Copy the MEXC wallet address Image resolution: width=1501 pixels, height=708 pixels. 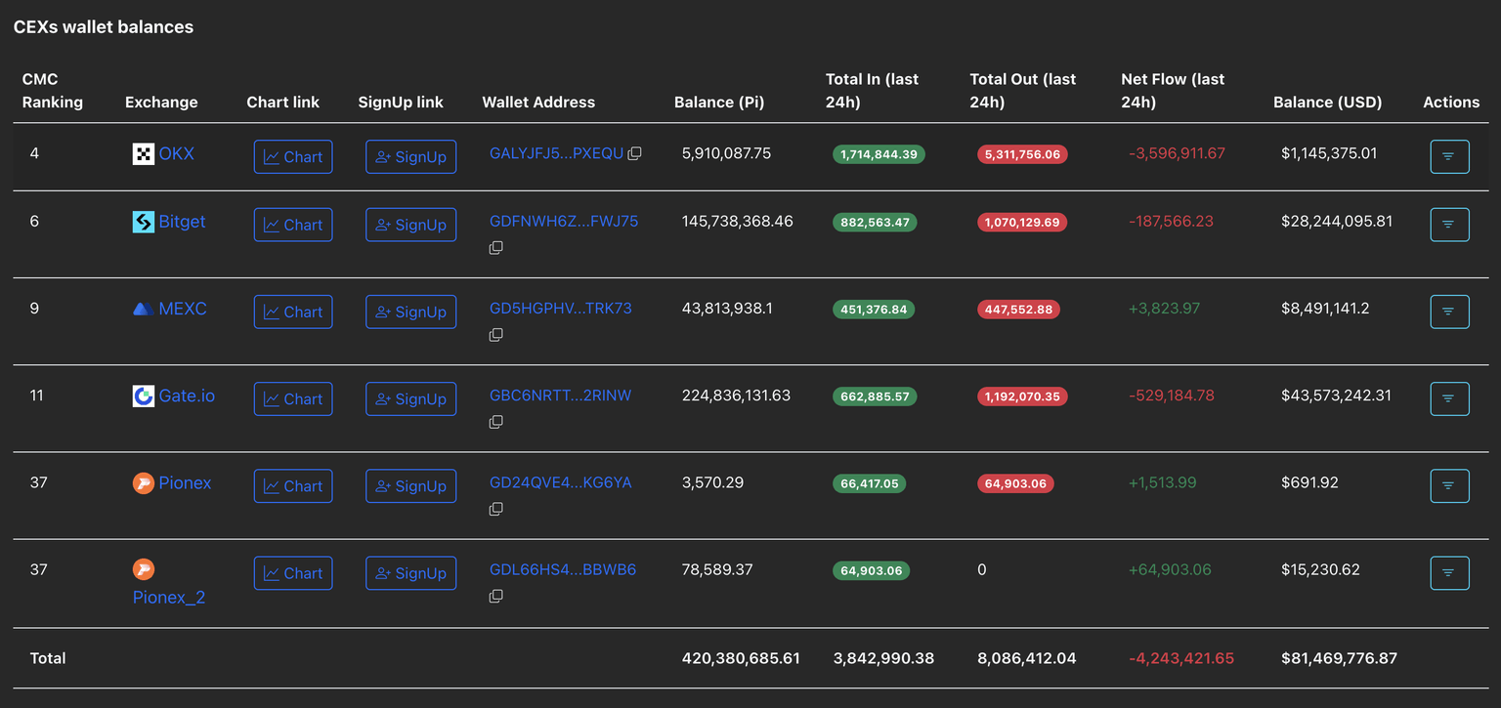point(496,335)
